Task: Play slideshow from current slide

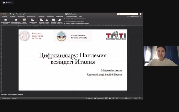Action: point(16,20)
